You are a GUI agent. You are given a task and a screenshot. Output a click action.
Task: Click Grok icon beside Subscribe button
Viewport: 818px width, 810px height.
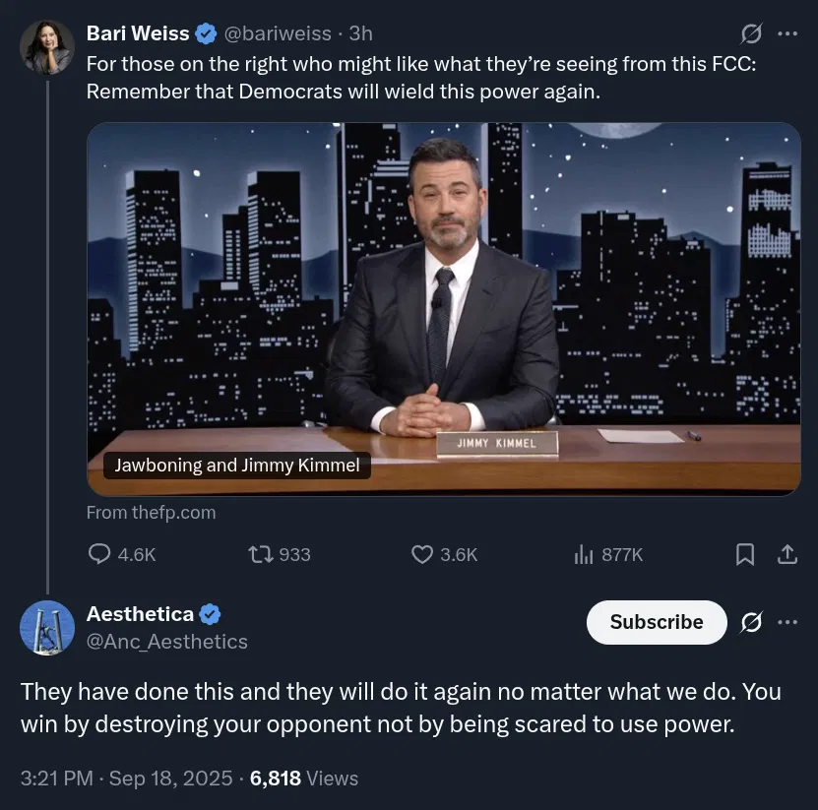click(x=751, y=622)
